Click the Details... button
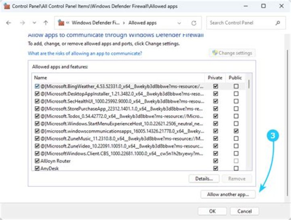 click(x=204, y=179)
